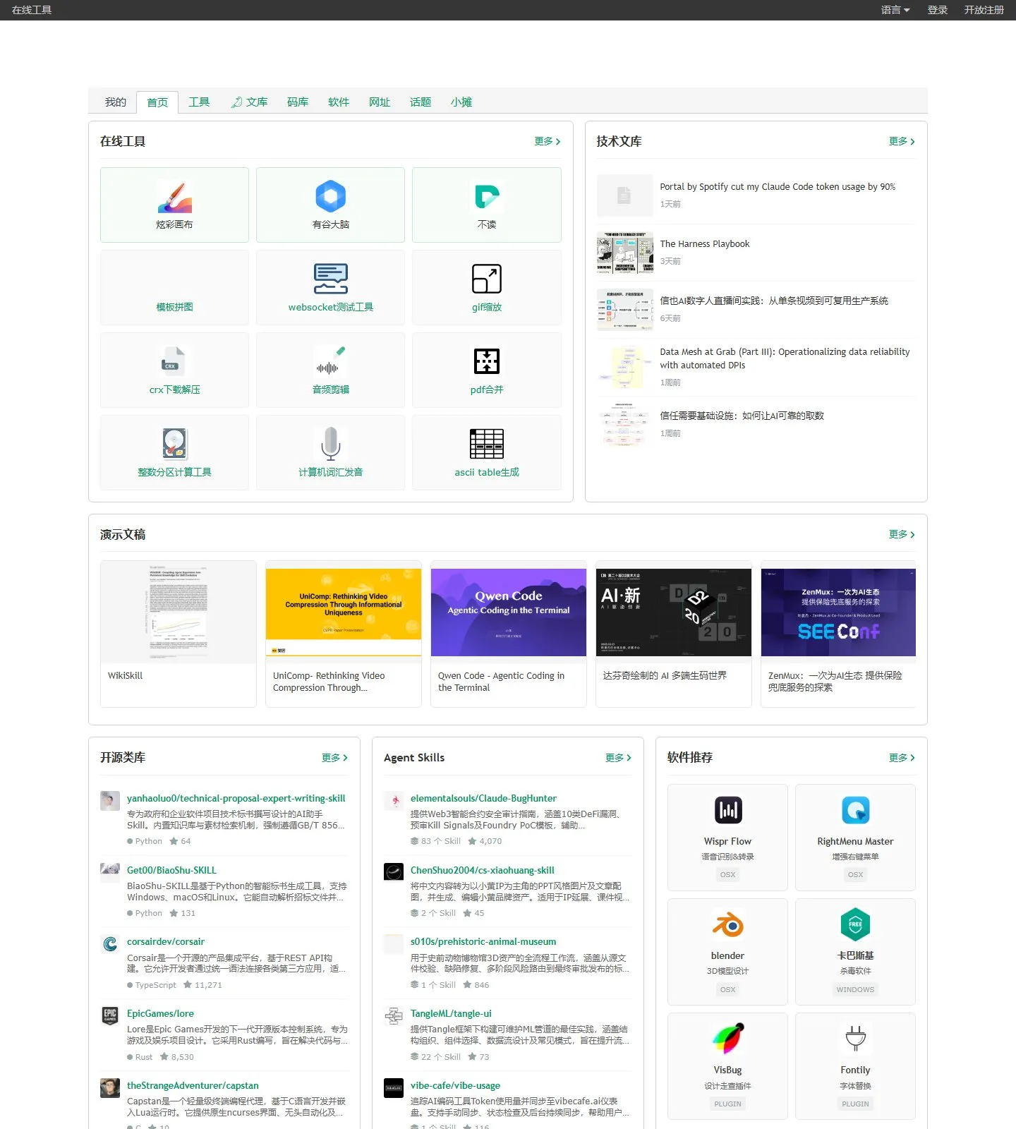Image resolution: width=1016 pixels, height=1129 pixels.
Task: Open the 不读 tool icon
Action: (x=487, y=196)
